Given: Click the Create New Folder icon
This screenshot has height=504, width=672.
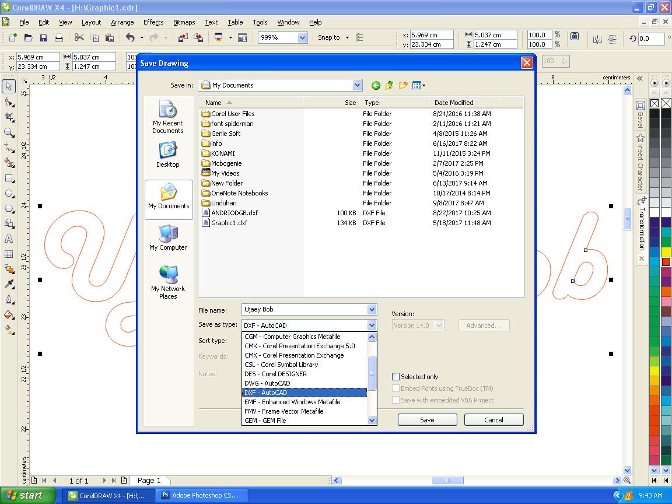Looking at the screenshot, I should click(x=403, y=85).
